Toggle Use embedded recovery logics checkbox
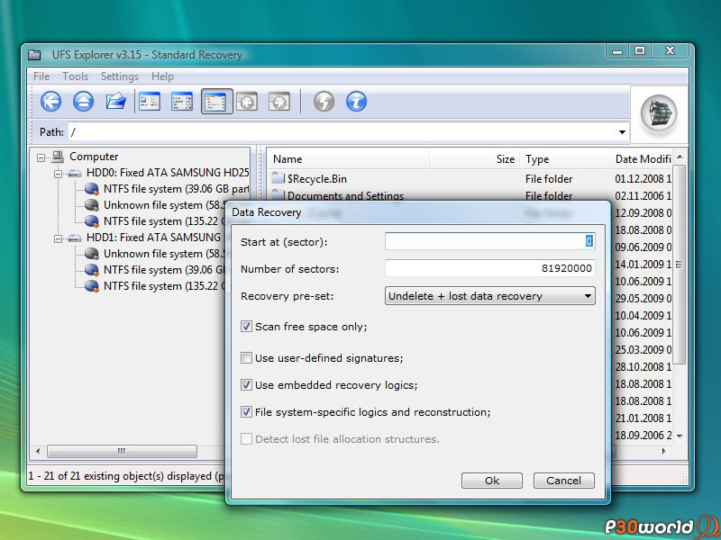Screen dimensions: 721x540 pyautogui.click(x=246, y=385)
